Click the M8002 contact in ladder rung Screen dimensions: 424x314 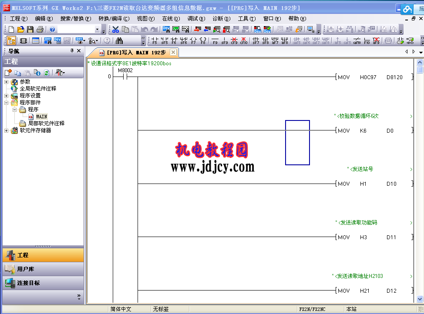[125, 77]
